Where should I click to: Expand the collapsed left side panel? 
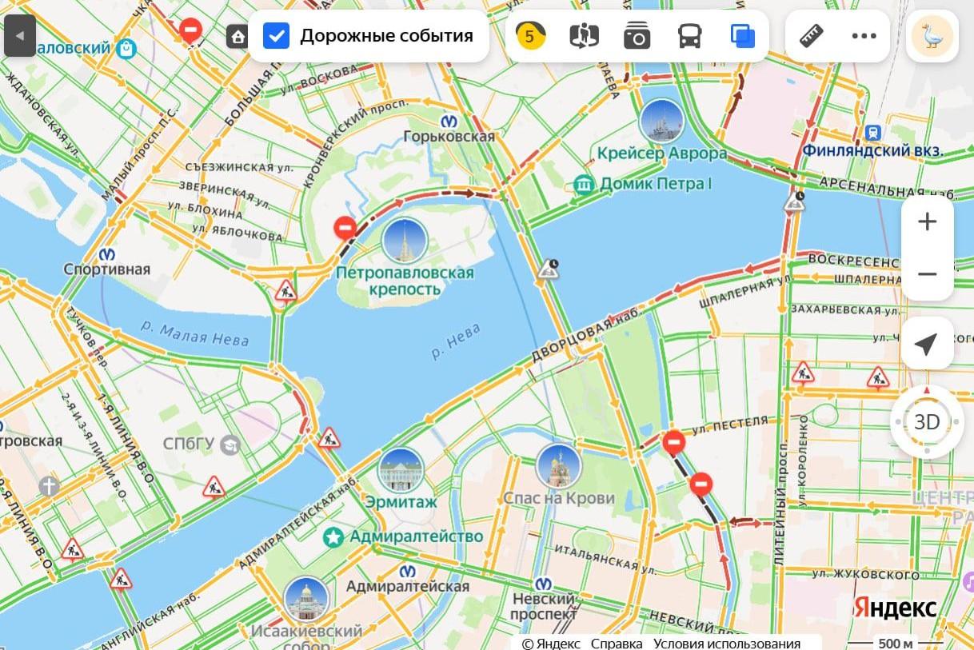20,36
